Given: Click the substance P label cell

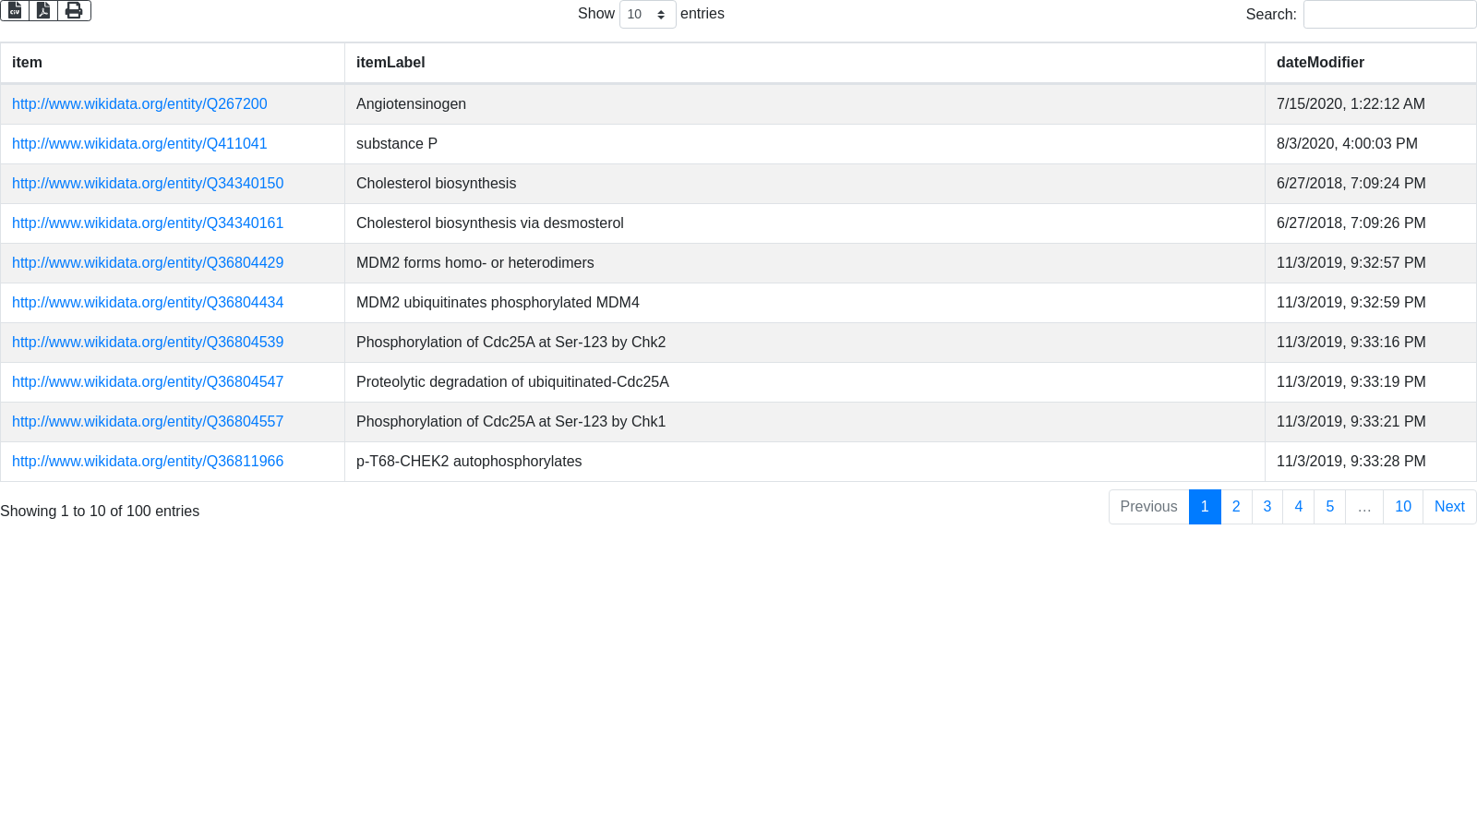Looking at the screenshot, I should (x=805, y=144).
